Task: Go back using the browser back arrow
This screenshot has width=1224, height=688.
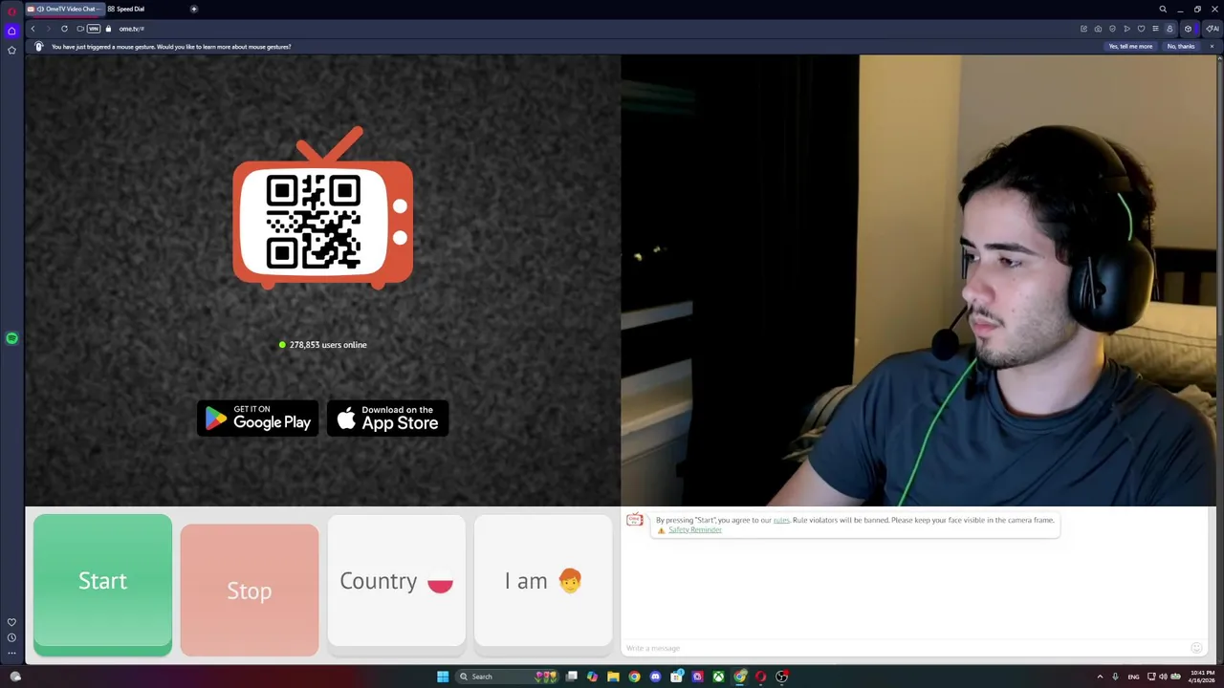Action: click(33, 29)
